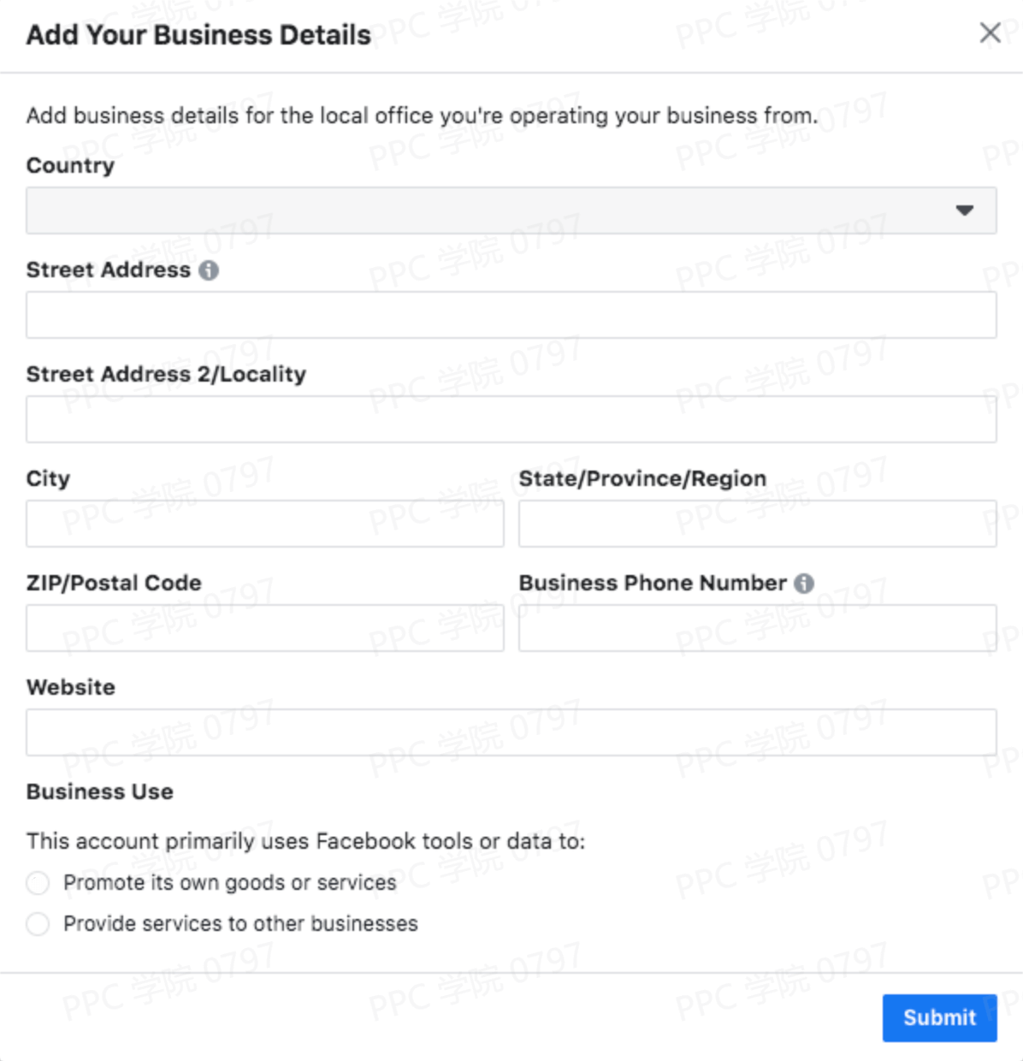The width and height of the screenshot is (1023, 1061).
Task: Click the Country field label
Action: (70, 166)
